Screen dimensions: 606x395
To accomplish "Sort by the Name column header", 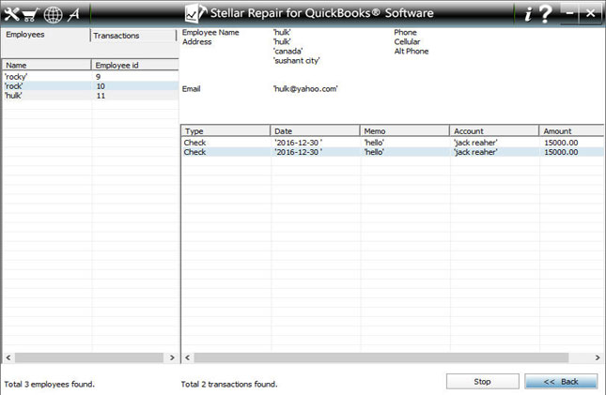I will [47, 65].
